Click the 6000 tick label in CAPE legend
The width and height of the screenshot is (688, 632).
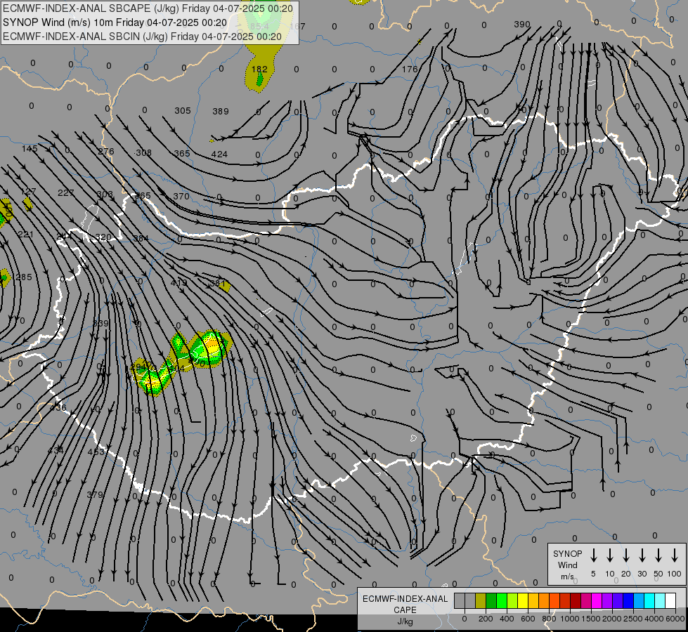point(675,619)
